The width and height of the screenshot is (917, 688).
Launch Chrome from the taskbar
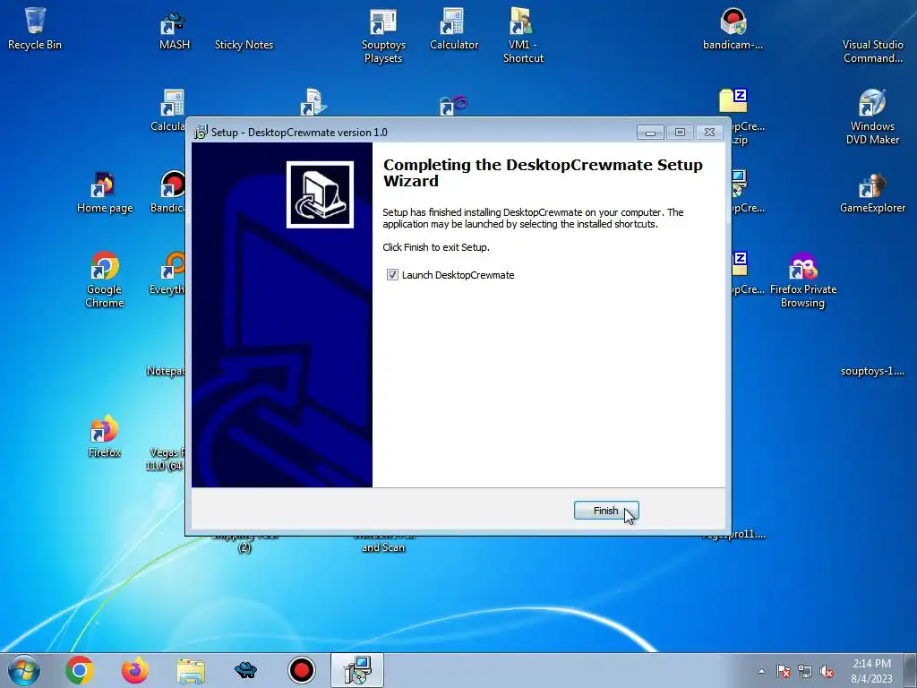(80, 670)
